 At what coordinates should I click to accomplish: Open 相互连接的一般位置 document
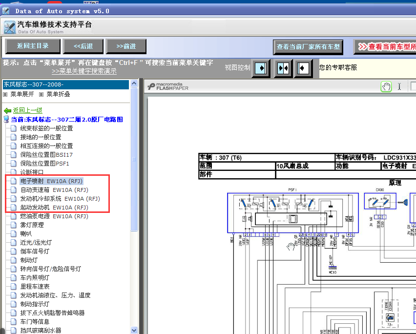46,146
